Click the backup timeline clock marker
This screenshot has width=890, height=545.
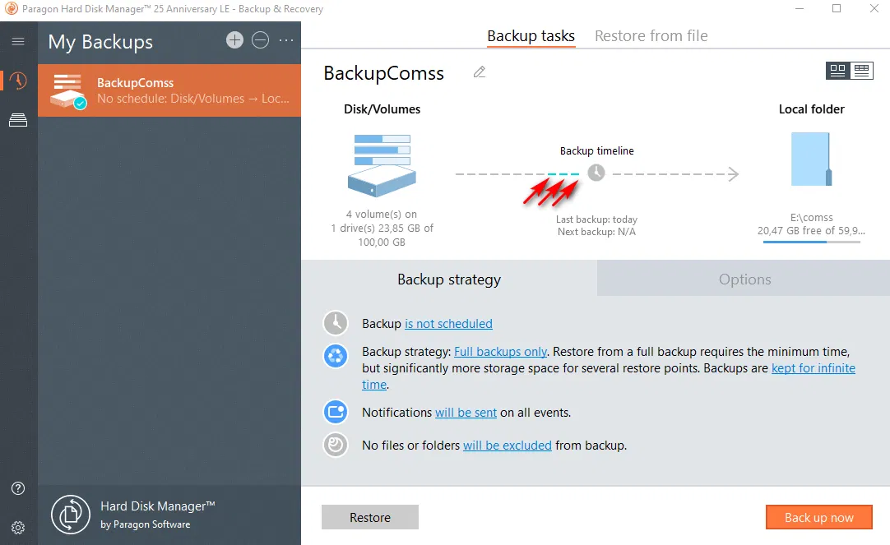point(596,173)
